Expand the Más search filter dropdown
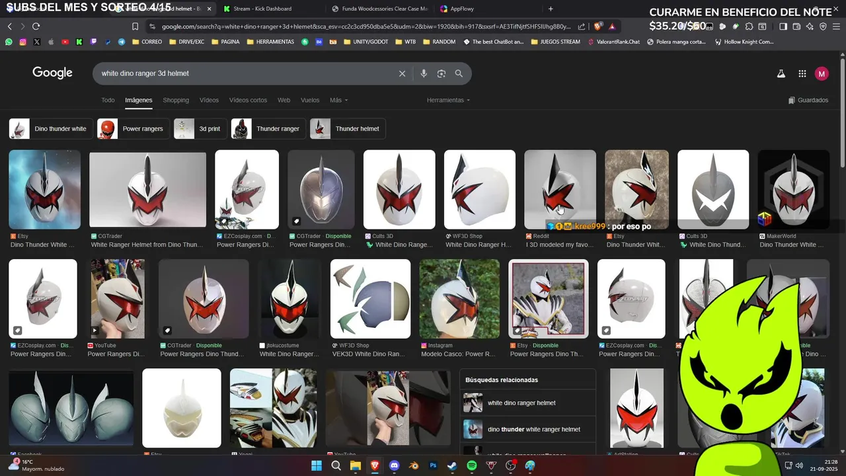This screenshot has width=846, height=476. coord(338,100)
